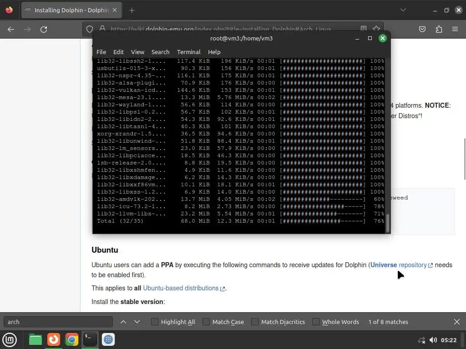Click the terminal vertical scrollbar thumb
This screenshot has width=466, height=349.
click(x=387, y=223)
